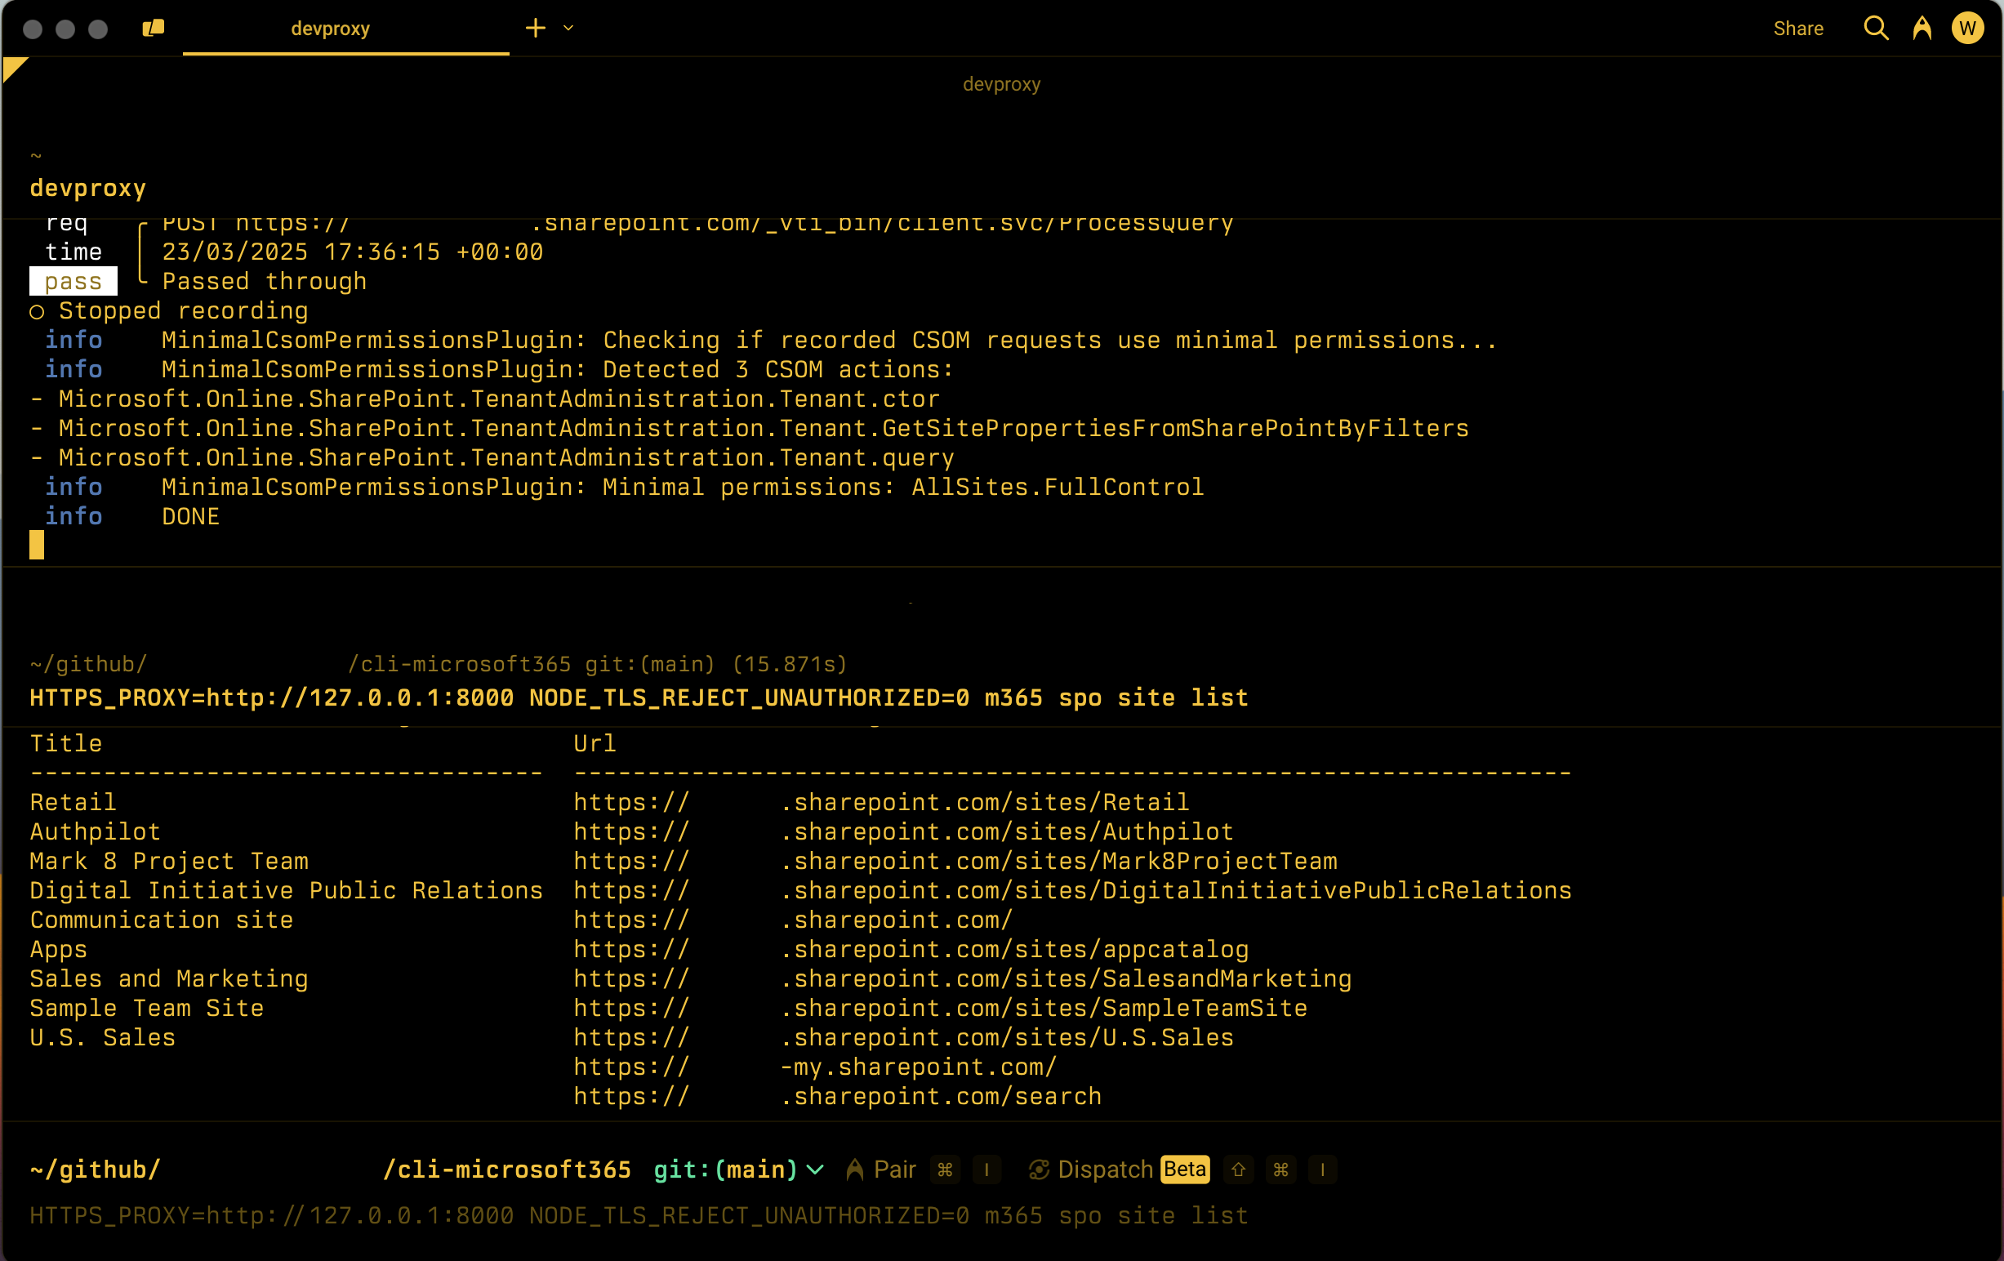2004x1261 pixels.
Task: Open the git:(main) branch dropdown
Action: click(x=814, y=1170)
